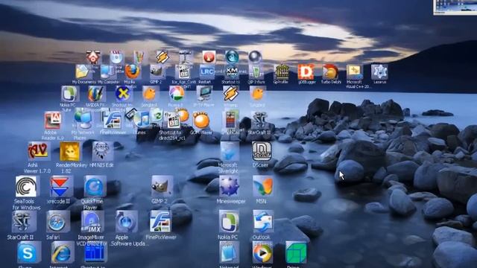Open the Shortcut to direct264_rc1 icon

(x=172, y=120)
